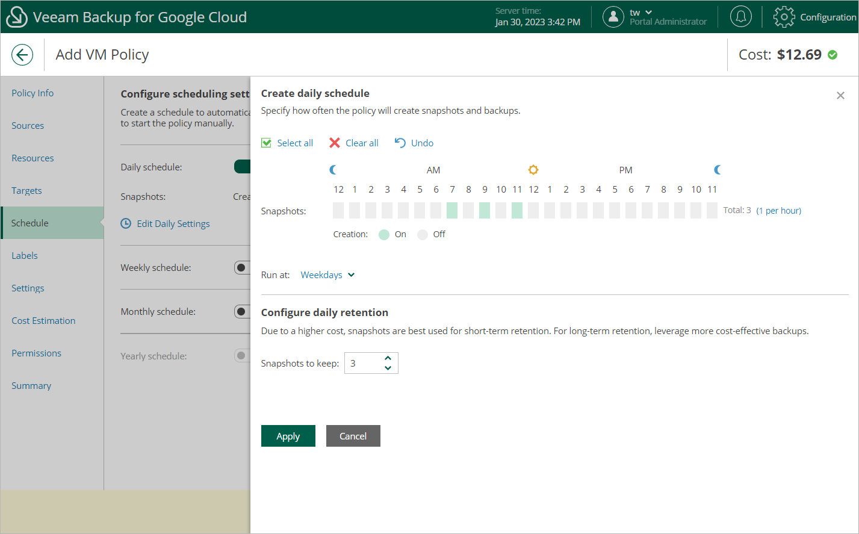Click the red Clear all X icon
The width and height of the screenshot is (859, 534).
click(335, 143)
